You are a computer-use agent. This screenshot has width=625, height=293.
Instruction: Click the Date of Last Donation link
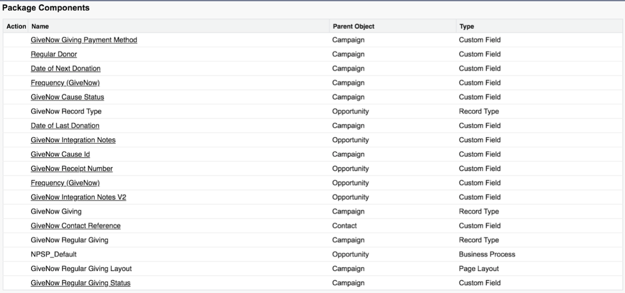click(65, 126)
